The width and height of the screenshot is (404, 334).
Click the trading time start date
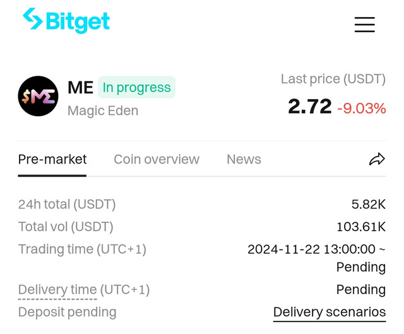click(283, 249)
